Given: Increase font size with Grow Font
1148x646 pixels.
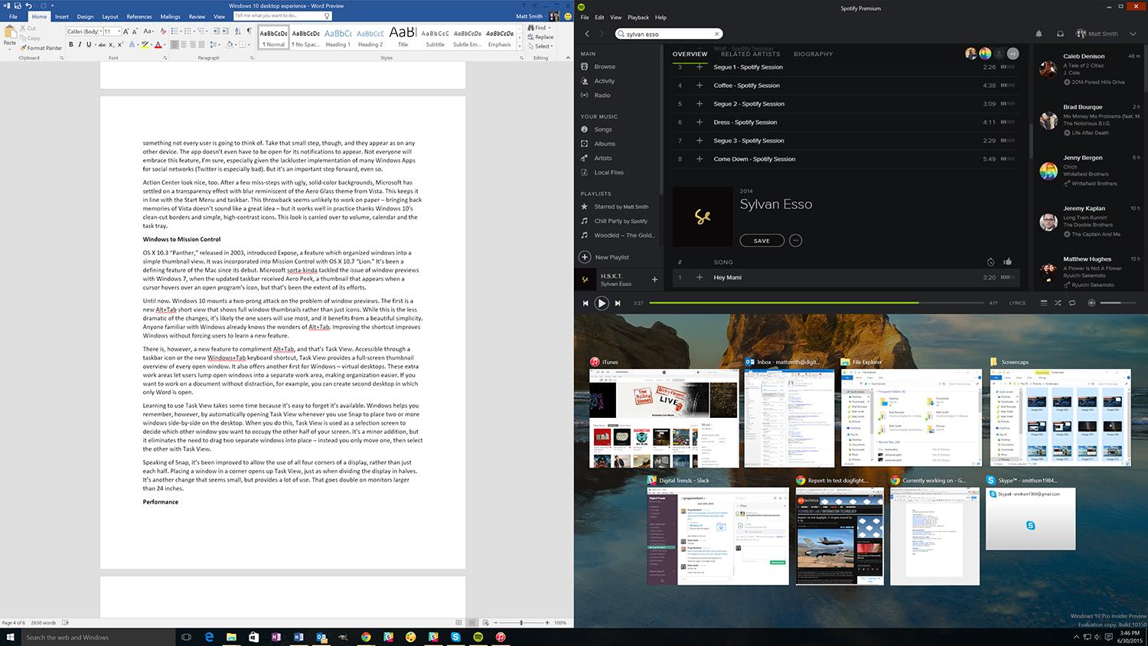Looking at the screenshot, I should (x=126, y=31).
